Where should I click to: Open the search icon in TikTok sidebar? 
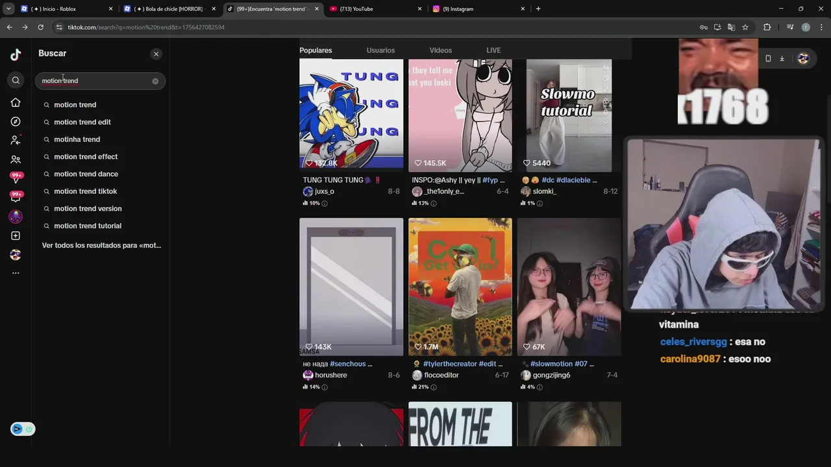[16, 80]
